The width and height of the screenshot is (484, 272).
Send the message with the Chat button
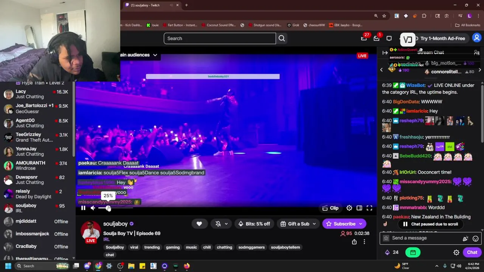[x=472, y=252]
